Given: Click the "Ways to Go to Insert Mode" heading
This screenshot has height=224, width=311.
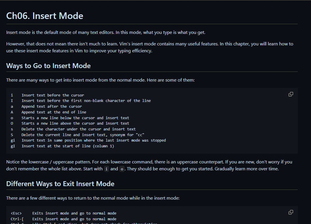Looking at the screenshot, I should click(48, 66).
